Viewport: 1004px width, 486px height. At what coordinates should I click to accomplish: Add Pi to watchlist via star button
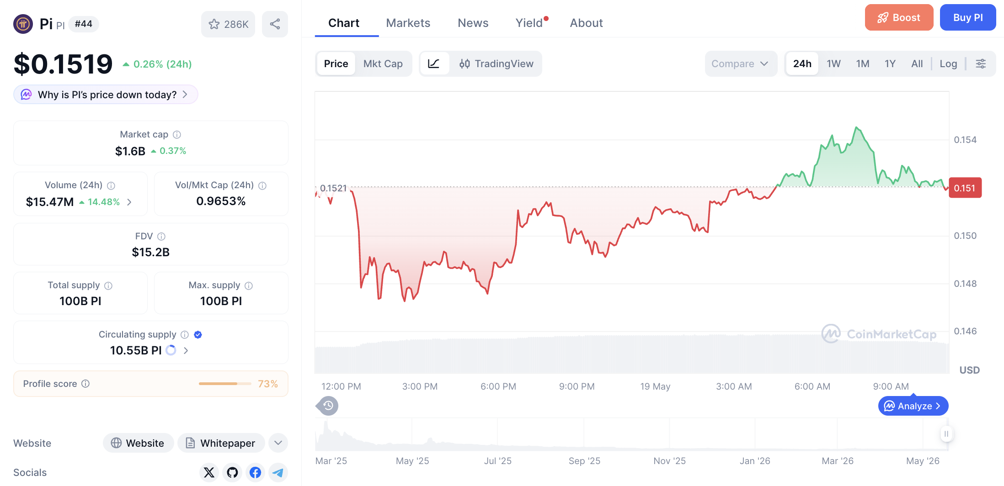tap(228, 24)
